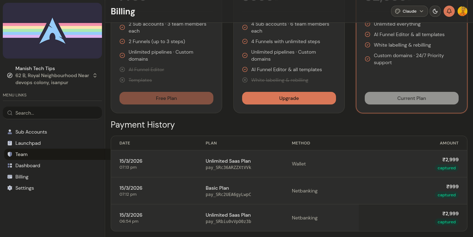Click the captured status under ₹999
This screenshot has width=473, height=237.
click(447, 195)
